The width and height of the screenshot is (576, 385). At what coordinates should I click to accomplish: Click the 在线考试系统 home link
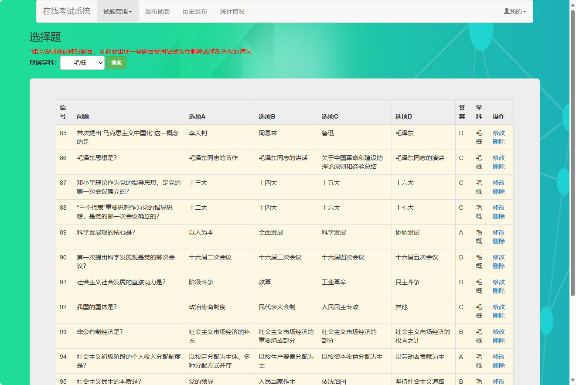coord(67,11)
